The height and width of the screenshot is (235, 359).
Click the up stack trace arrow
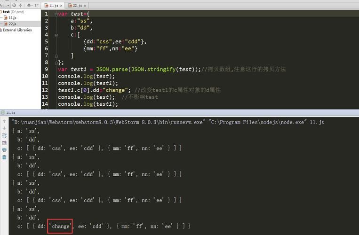pyautogui.click(x=4, y=121)
